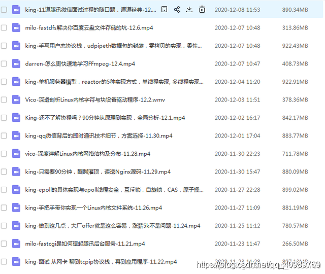
Task: Tick checkbox for king udpipeth file
Action: click(x=4, y=46)
